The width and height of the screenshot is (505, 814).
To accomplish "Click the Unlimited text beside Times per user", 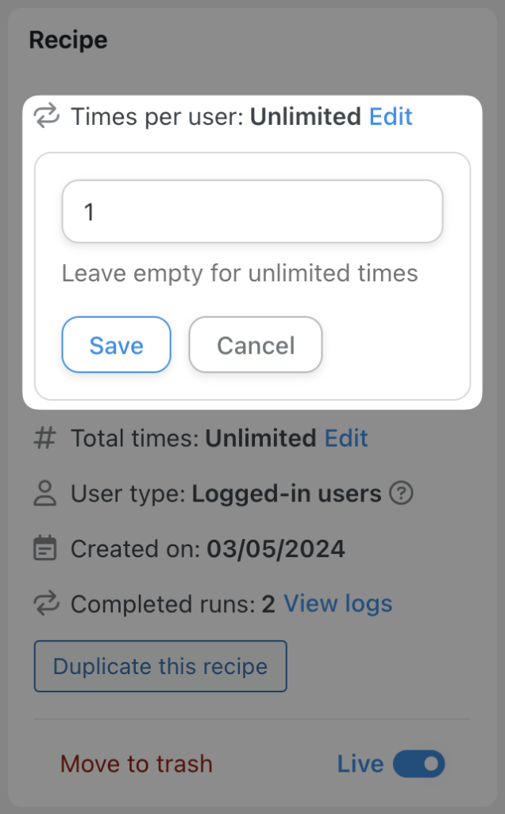I will coord(305,116).
